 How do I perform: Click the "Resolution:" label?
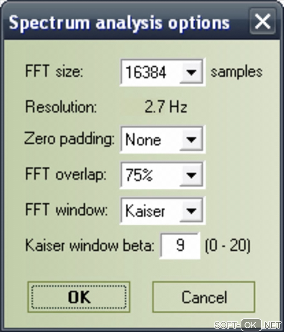click(x=61, y=107)
